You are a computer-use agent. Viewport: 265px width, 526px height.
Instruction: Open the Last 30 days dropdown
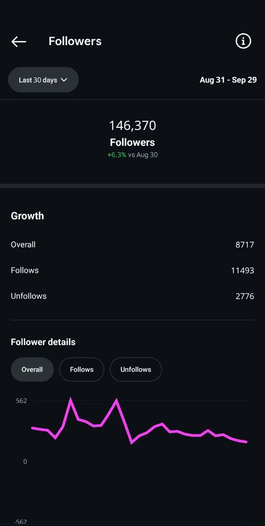[43, 80]
